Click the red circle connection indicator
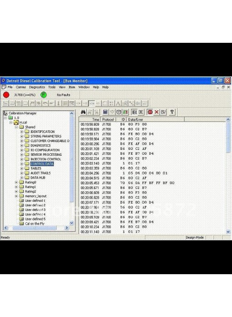The image size is (232, 317). pos(6,95)
